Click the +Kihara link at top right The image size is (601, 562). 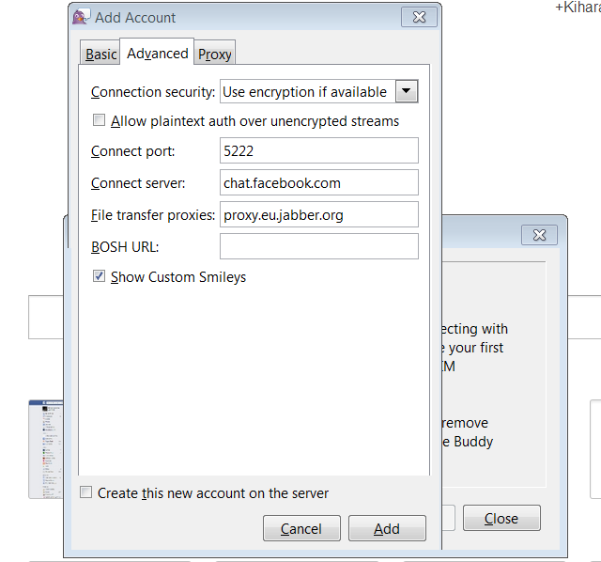pos(578,7)
